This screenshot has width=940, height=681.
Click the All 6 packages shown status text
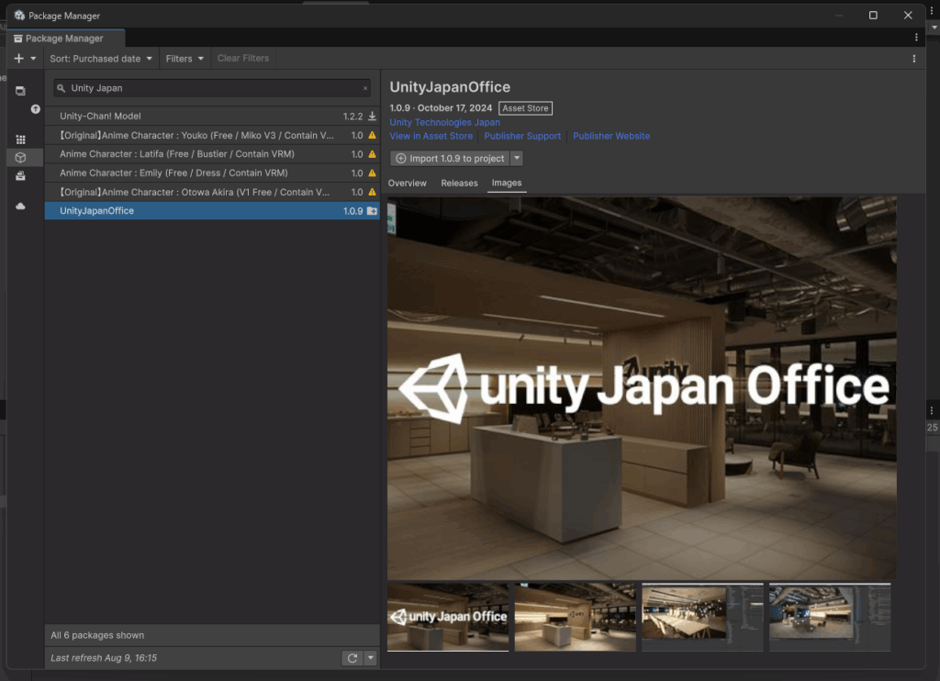(97, 635)
